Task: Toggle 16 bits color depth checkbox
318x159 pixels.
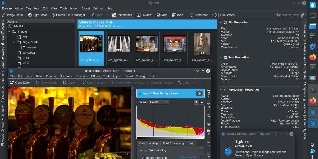Action: point(143,158)
